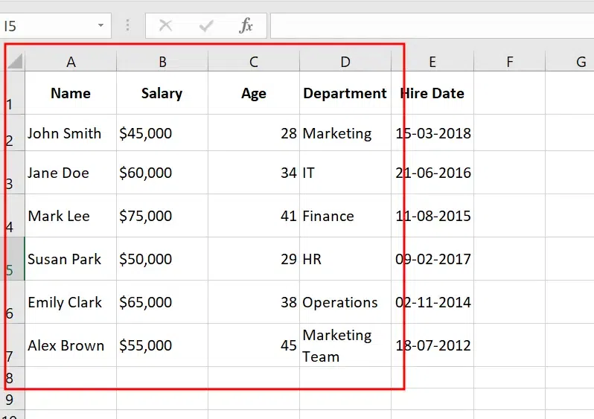Viewport: 594px width, 419px height.
Task: Select the Hire Date header cell
Action: (432, 93)
